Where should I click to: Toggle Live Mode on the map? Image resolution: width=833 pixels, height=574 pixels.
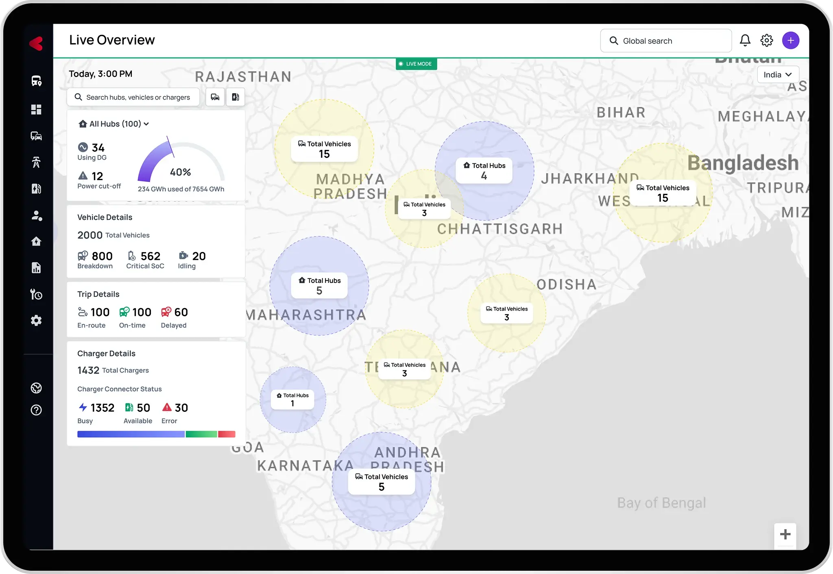click(416, 64)
